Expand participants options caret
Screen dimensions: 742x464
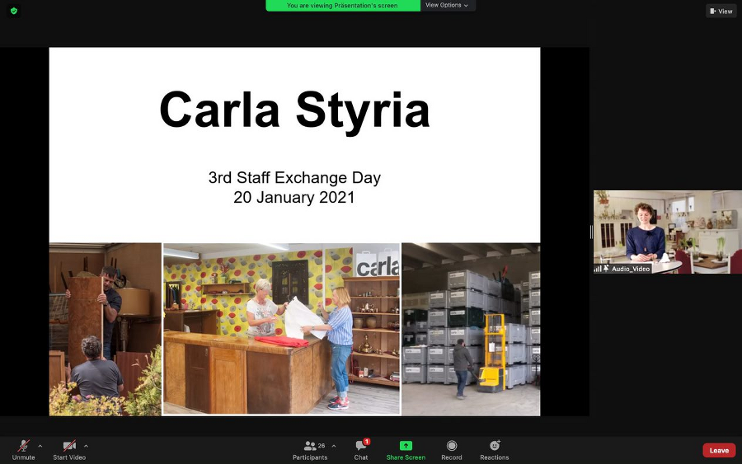coord(334,446)
